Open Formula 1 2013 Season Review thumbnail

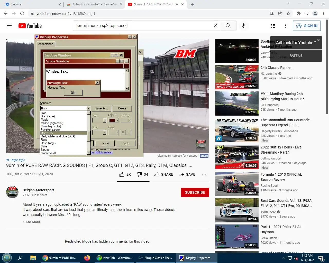237,184
